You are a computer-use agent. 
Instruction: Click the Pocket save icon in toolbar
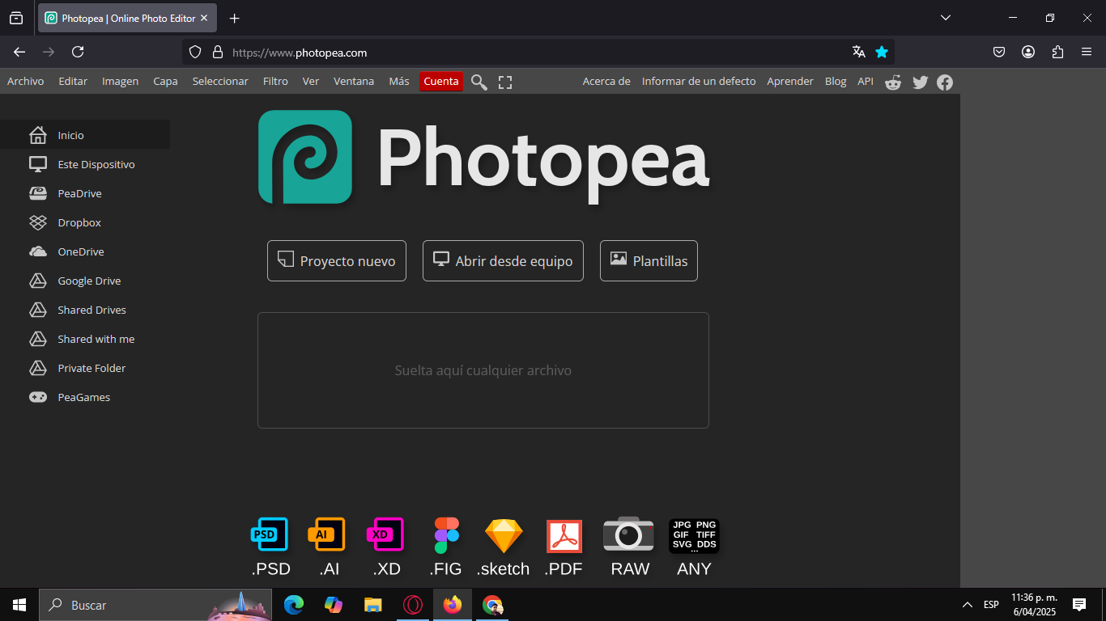point(999,52)
